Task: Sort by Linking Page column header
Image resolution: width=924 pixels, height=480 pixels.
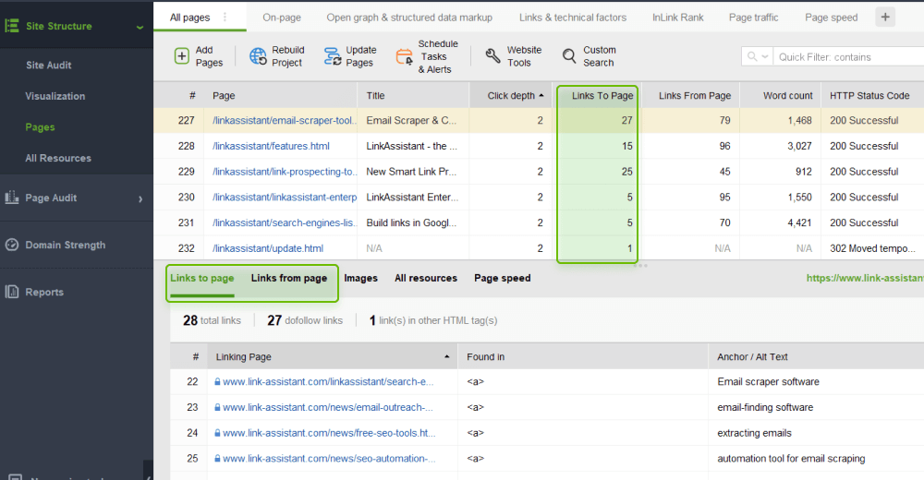Action: (332, 356)
